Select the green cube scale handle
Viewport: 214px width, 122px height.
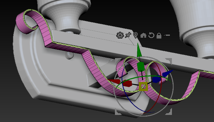(x=141, y=66)
